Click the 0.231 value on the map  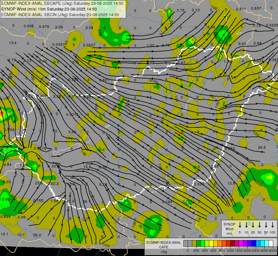[258, 60]
